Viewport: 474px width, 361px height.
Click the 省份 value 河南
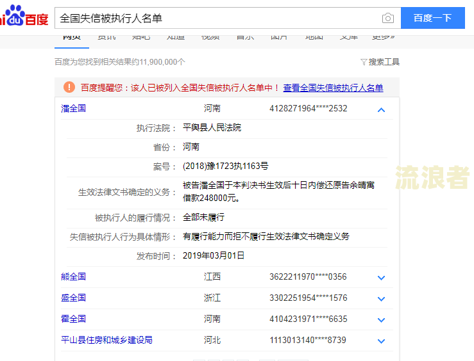pos(191,147)
